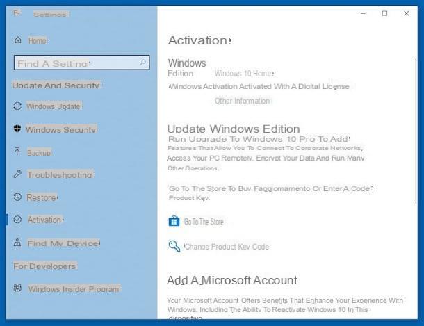Open Find My Device settings
Screen dimensions: 424x326
coord(63,243)
